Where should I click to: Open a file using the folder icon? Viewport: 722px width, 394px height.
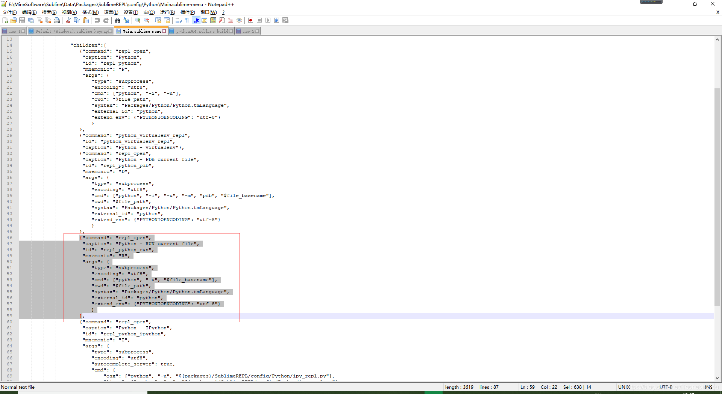[x=14, y=20]
